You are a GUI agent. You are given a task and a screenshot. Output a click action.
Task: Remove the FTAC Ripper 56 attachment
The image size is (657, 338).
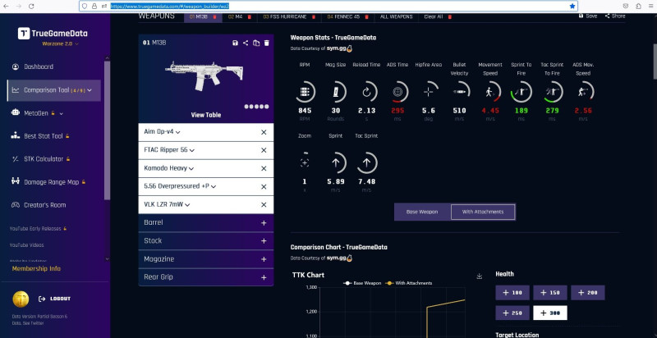264,150
